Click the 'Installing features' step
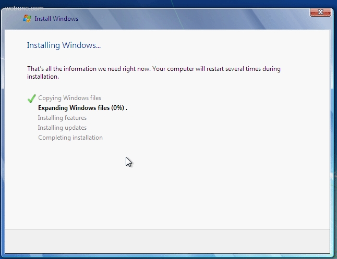Screen dimensions: 337x259 [x=62, y=118]
